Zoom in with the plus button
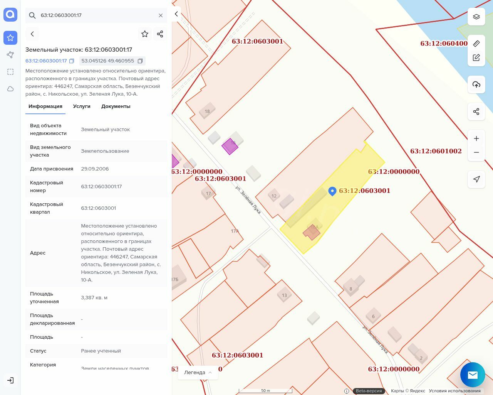493x395 pixels. (x=476, y=138)
